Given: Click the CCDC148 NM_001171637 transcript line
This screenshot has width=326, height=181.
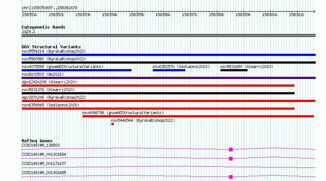Looking at the screenshot, I should point(168,167).
